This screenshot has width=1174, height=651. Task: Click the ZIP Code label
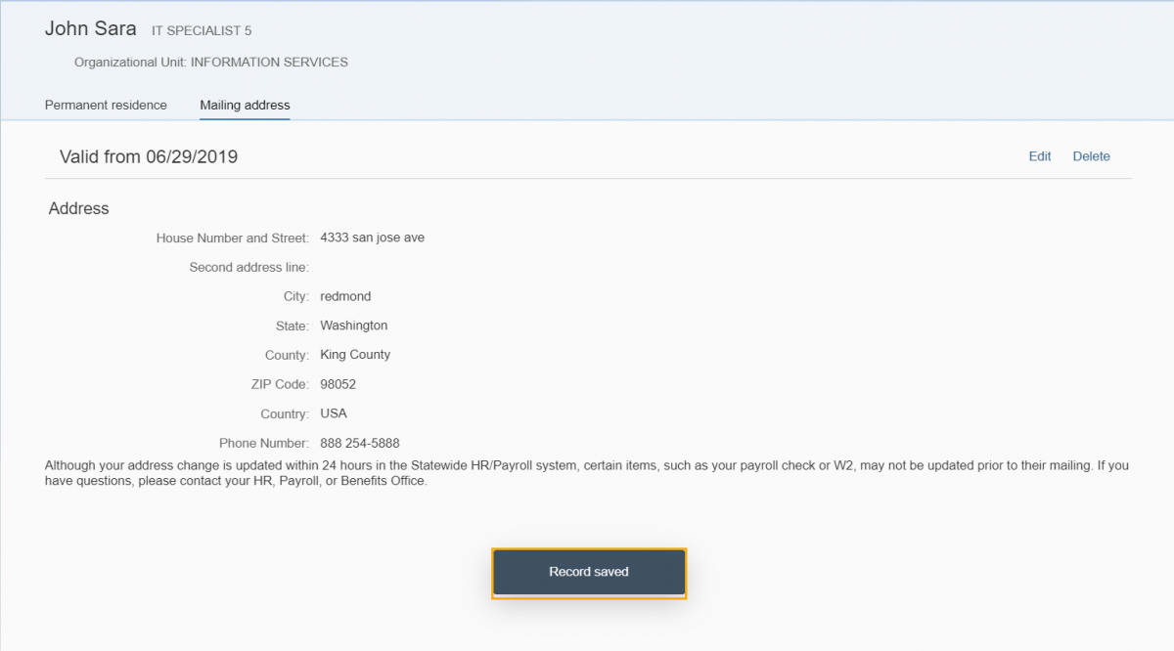(x=281, y=384)
